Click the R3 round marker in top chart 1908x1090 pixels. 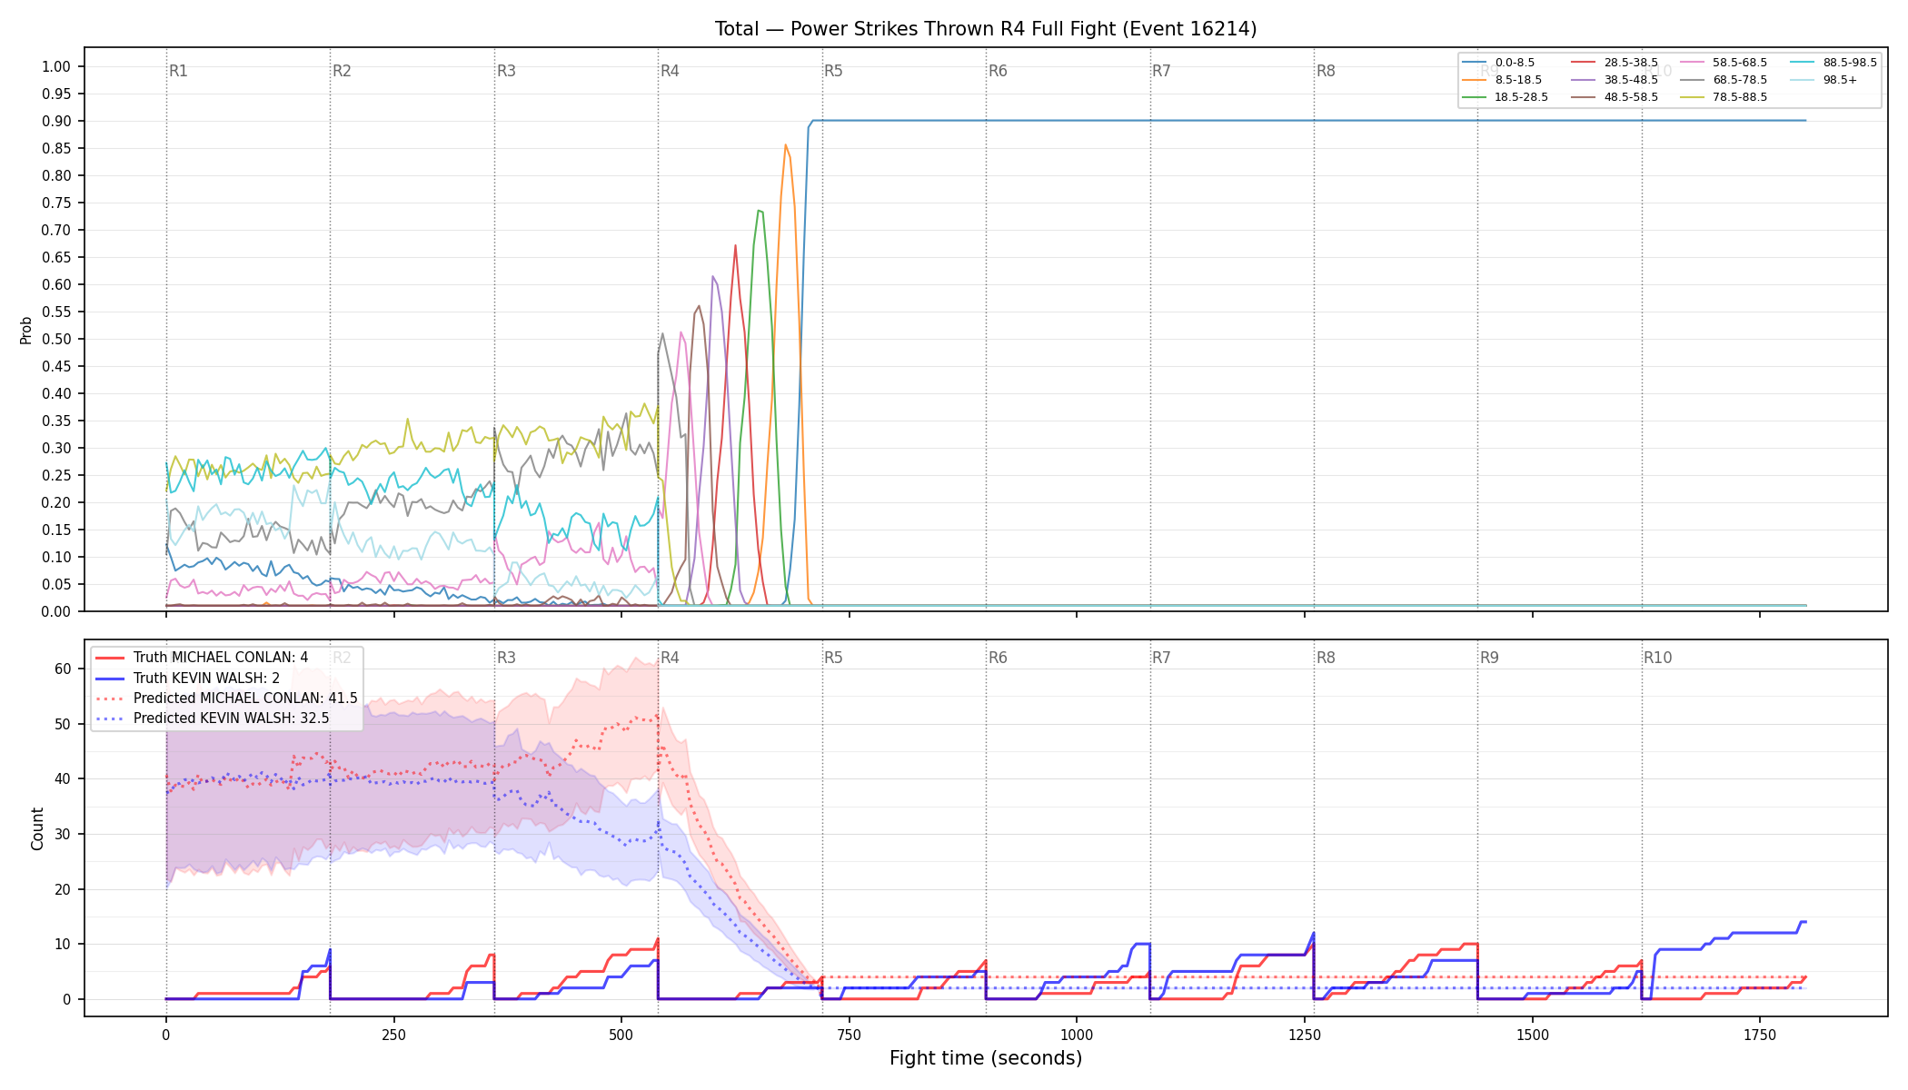[x=506, y=71]
